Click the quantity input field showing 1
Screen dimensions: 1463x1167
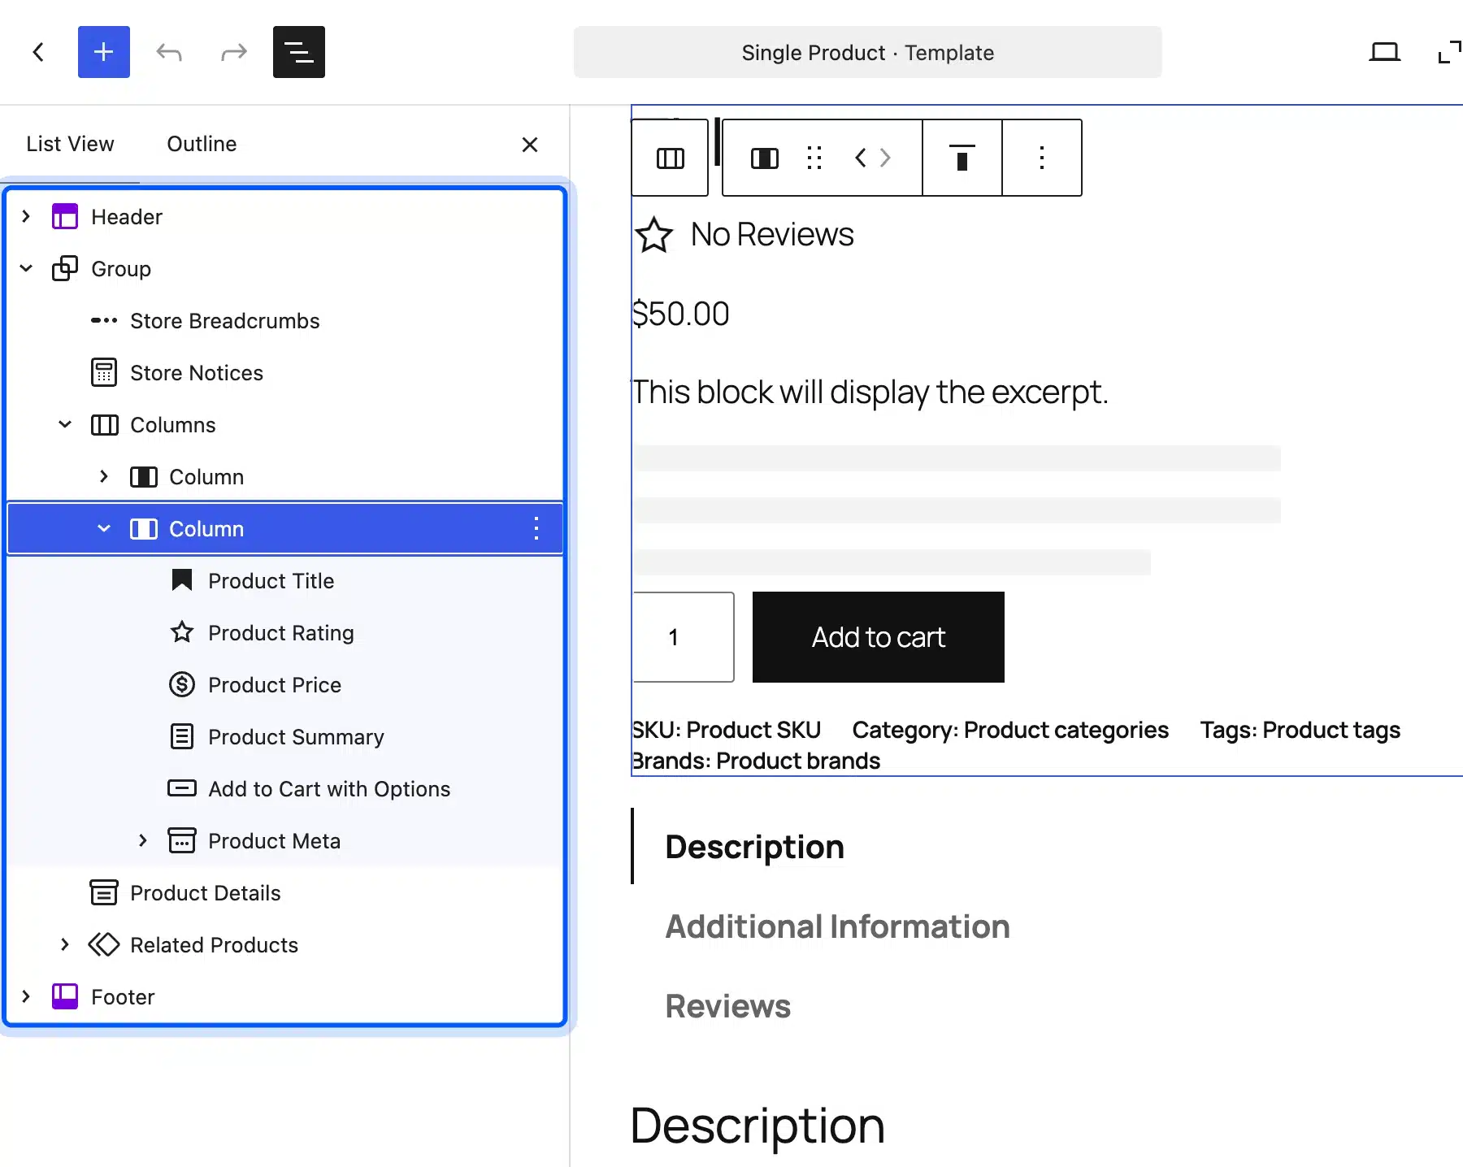tap(683, 637)
